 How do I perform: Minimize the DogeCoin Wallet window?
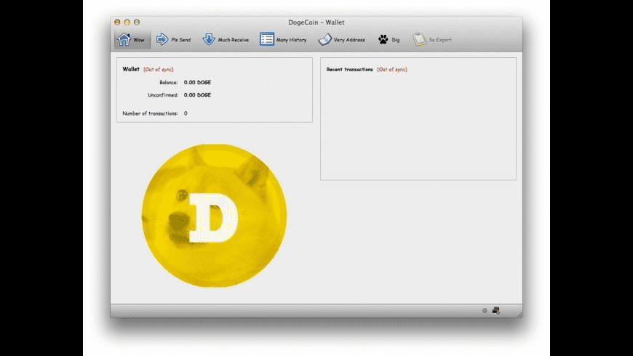coord(127,23)
